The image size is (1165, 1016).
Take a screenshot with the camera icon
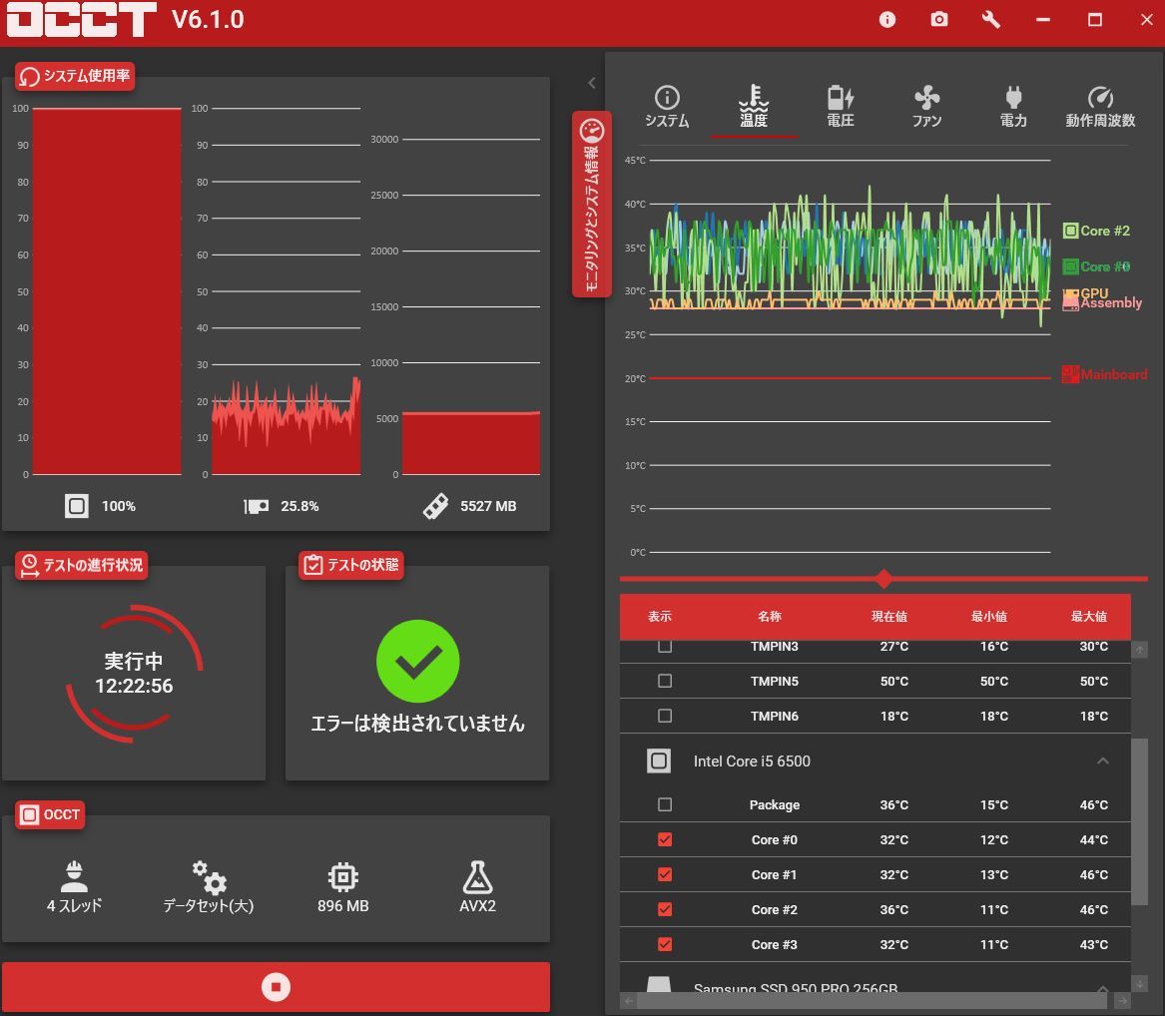click(x=939, y=19)
